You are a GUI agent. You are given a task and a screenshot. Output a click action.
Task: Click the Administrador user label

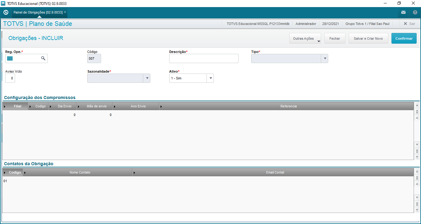pyautogui.click(x=306, y=24)
